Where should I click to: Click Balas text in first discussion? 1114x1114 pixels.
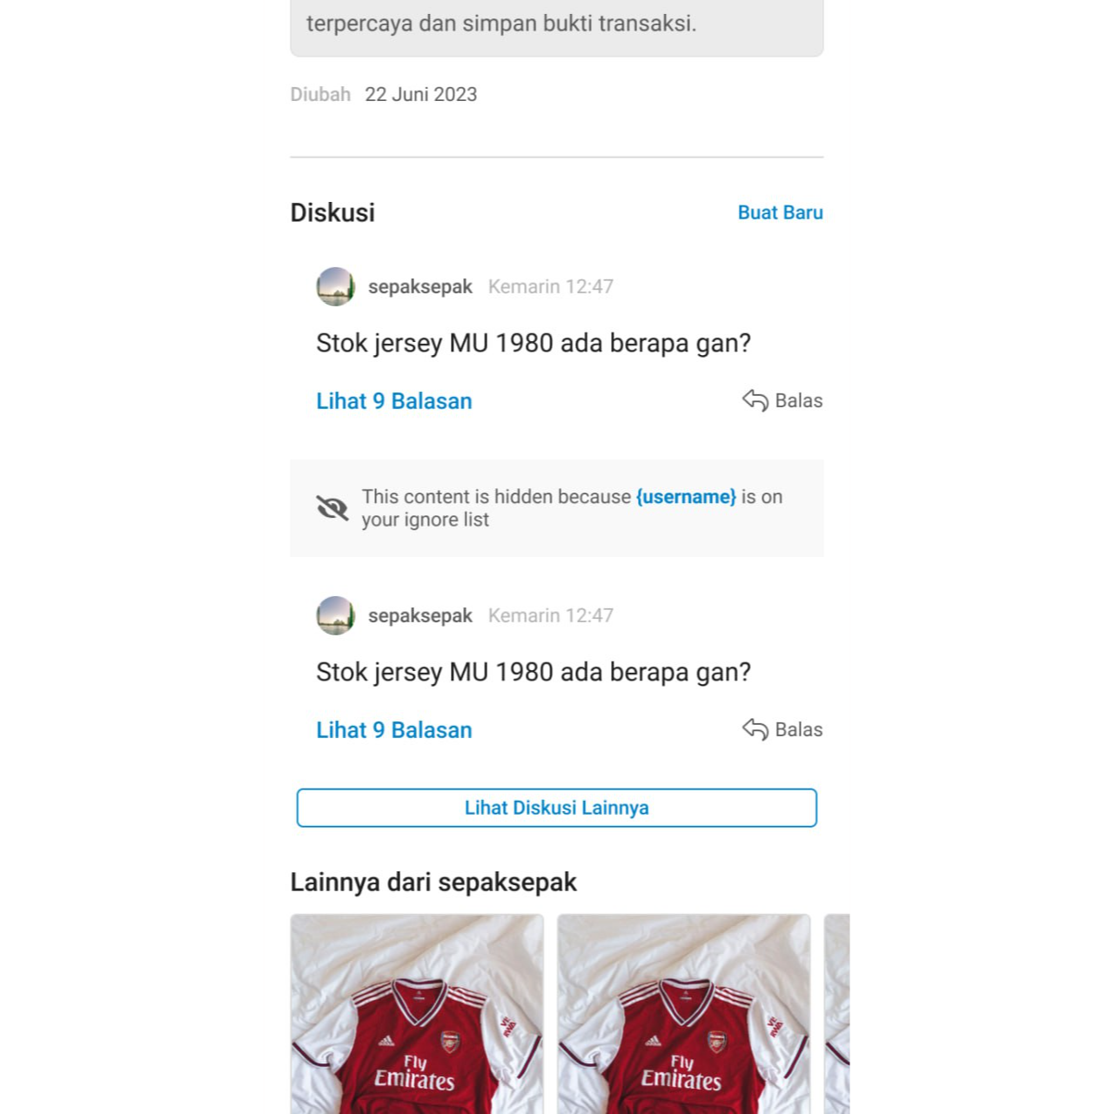[x=799, y=400]
